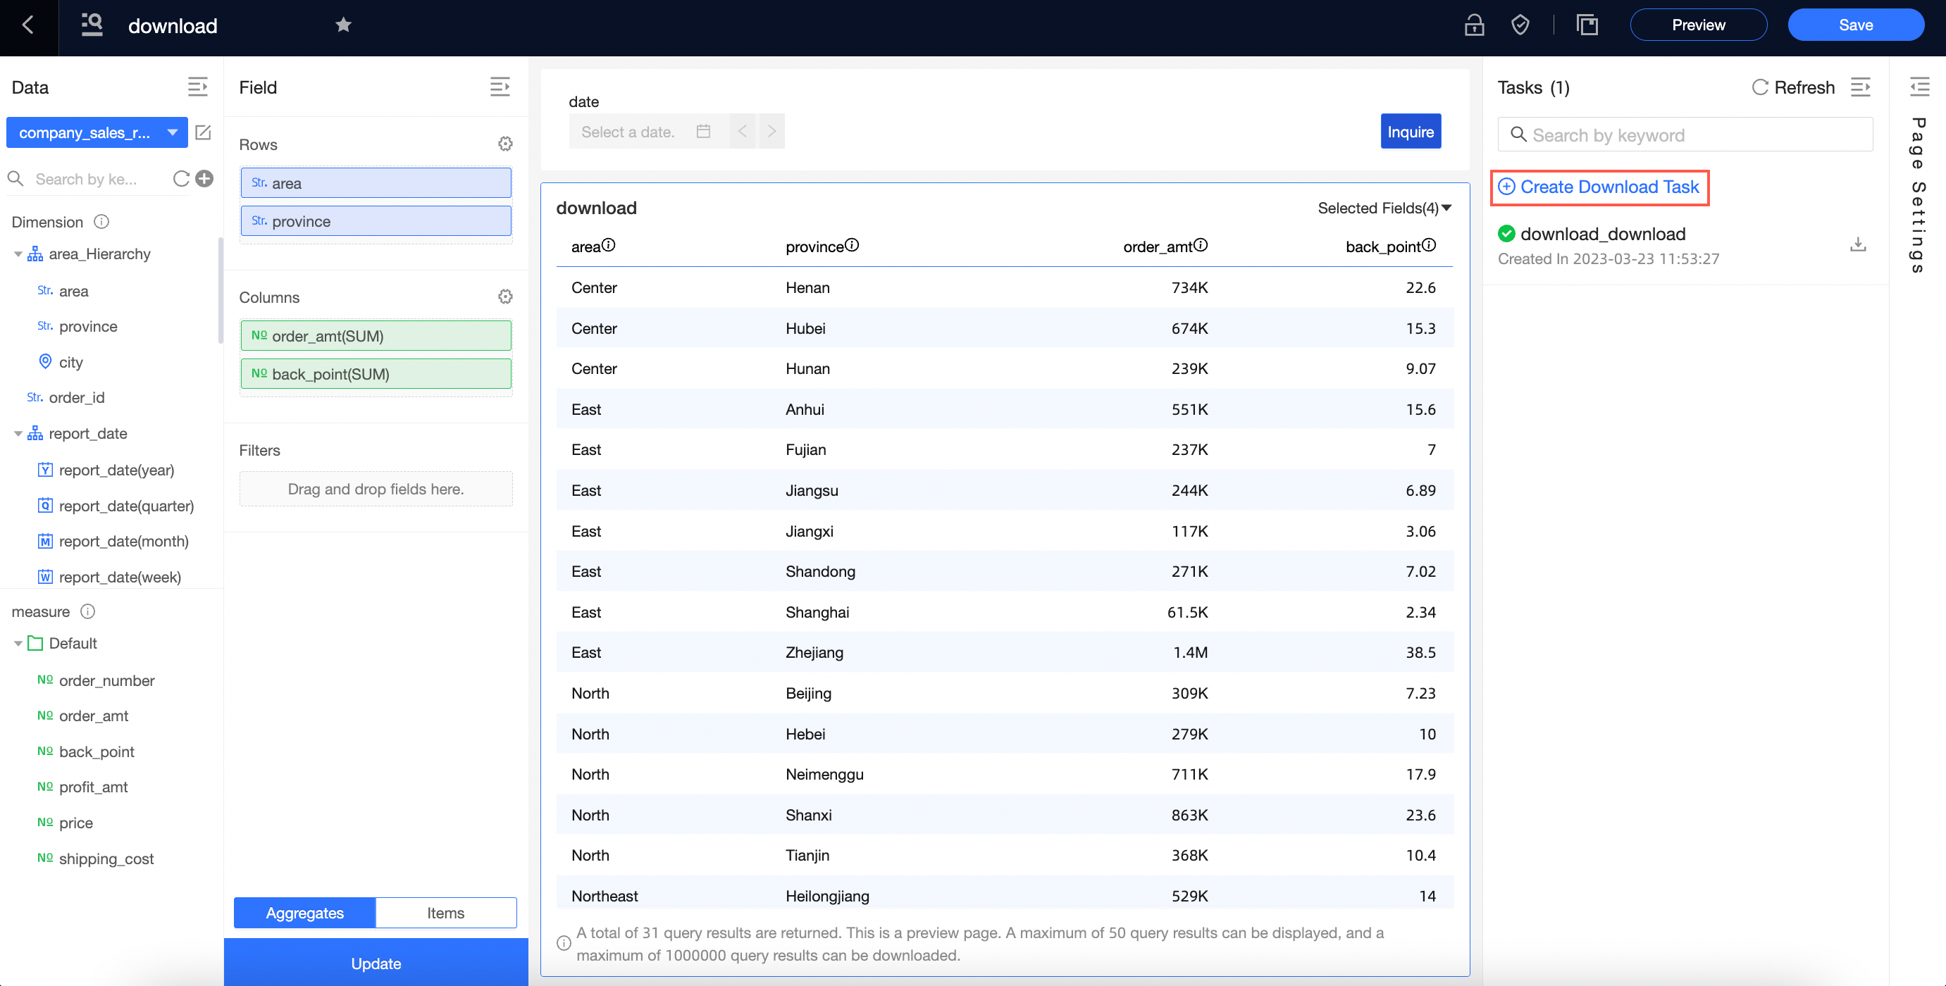Click the favorite star icon beside download
Image resolution: width=1946 pixels, height=986 pixels.
point(343,25)
